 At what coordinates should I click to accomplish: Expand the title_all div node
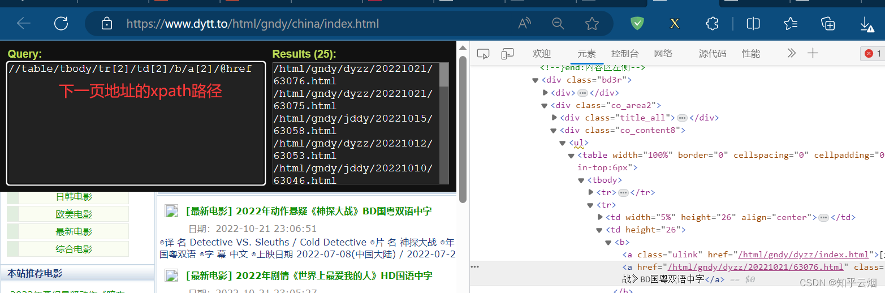pos(554,118)
